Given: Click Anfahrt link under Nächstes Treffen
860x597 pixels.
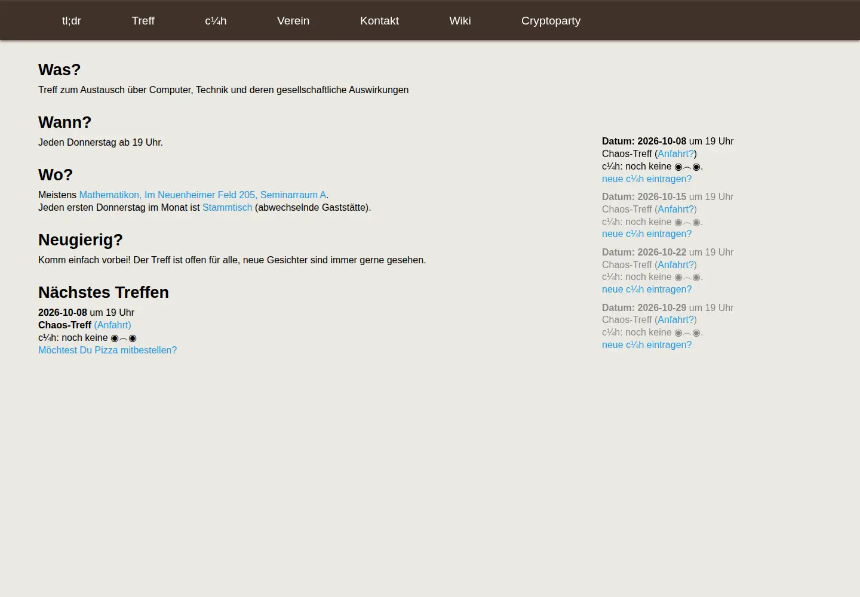Looking at the screenshot, I should [x=112, y=325].
